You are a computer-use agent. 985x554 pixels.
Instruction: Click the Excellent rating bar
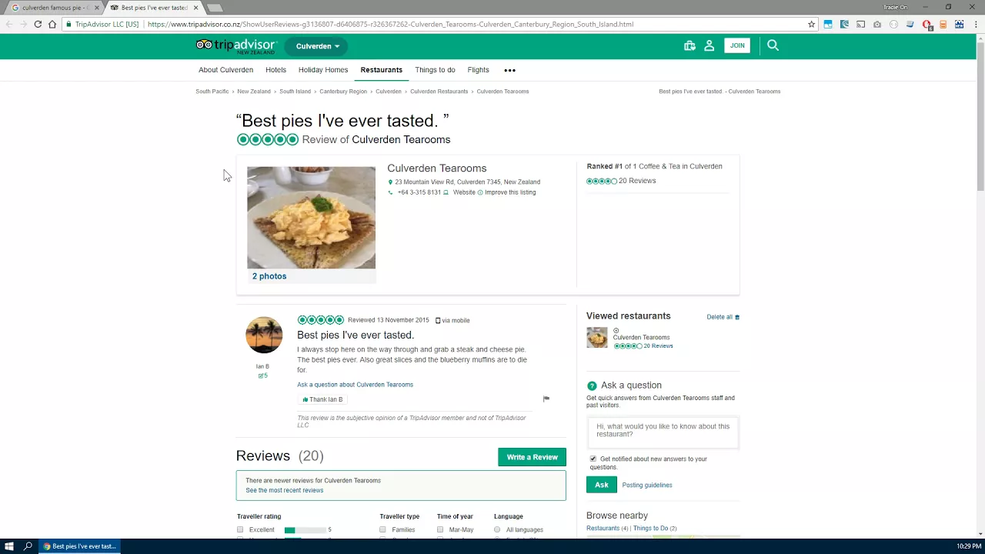click(x=304, y=530)
